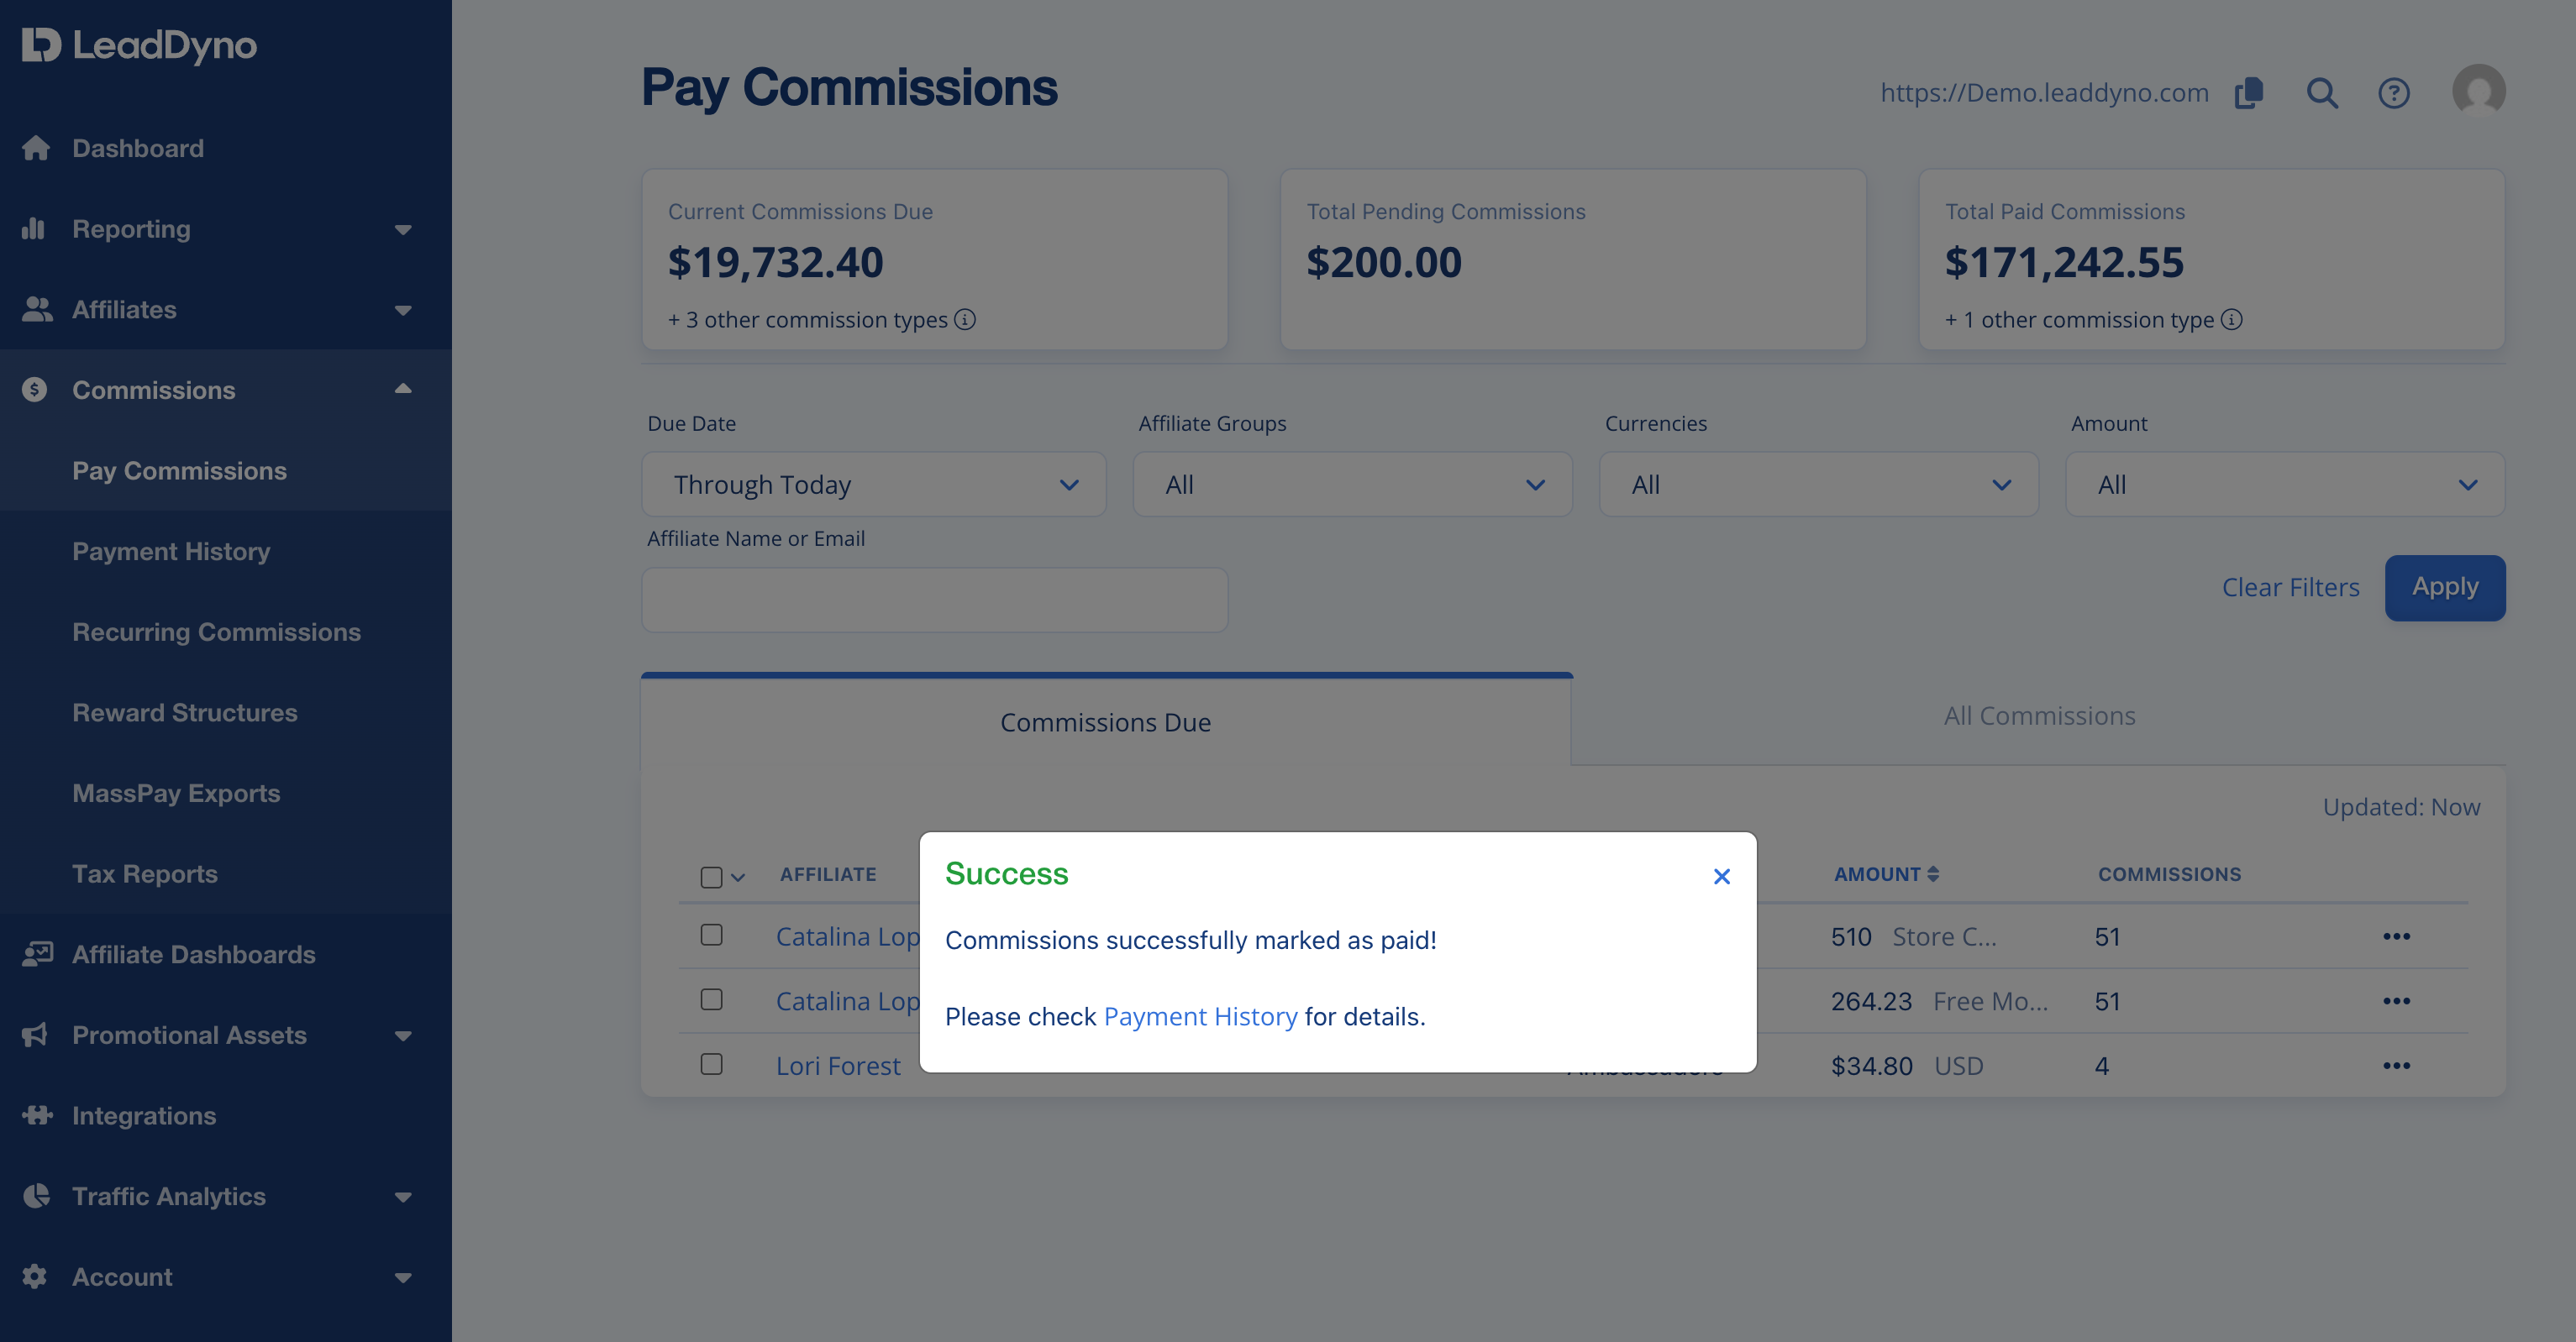Expand the Reporting menu arrow

403,228
